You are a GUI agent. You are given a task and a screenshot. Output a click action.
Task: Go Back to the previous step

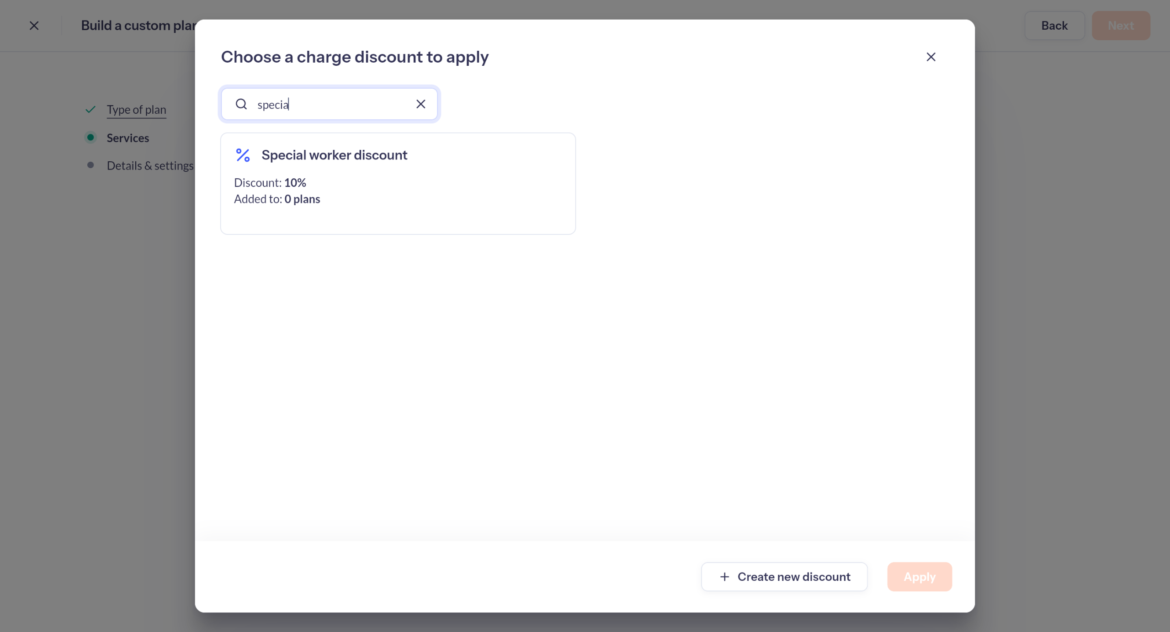pyautogui.click(x=1054, y=26)
